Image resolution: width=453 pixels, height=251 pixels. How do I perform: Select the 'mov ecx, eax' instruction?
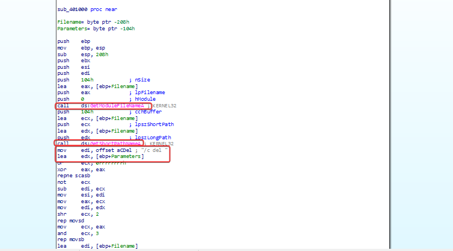81,227
